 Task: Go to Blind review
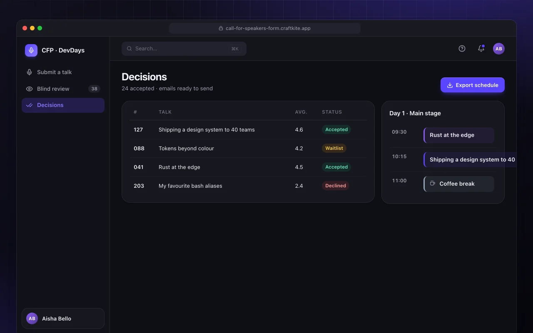[x=63, y=89]
